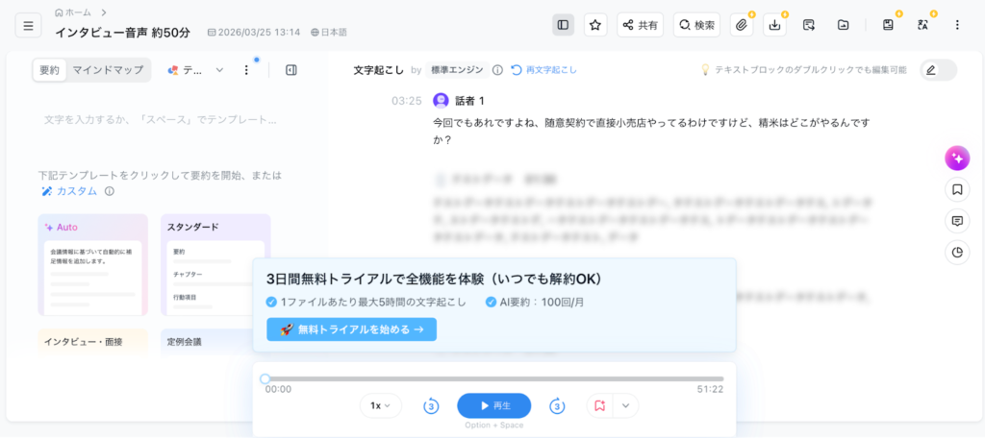Image resolution: width=985 pixels, height=438 pixels.
Task: Open the purple AI sparkle assistant
Action: (956, 158)
